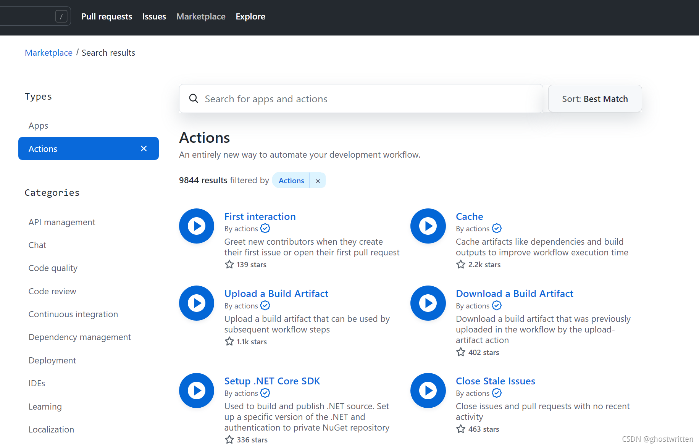Image resolution: width=699 pixels, height=447 pixels.
Task: Remove Actions type filter in sidebar
Action: tap(144, 148)
